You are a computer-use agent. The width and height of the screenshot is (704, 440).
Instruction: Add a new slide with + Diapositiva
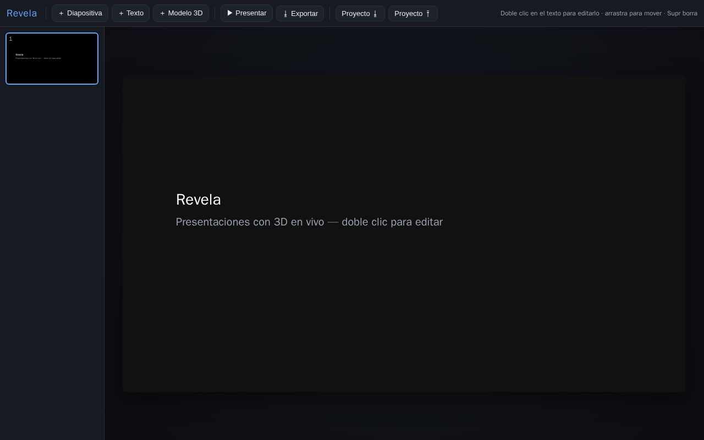pyautogui.click(x=80, y=13)
